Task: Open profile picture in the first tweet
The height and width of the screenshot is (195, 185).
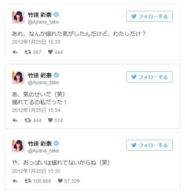Action: point(18,17)
